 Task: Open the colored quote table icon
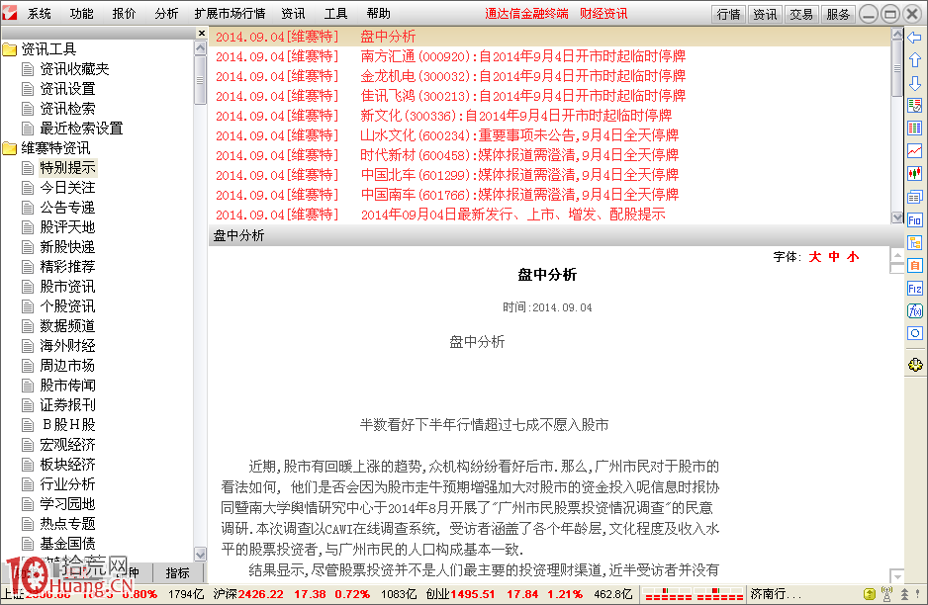[914, 128]
